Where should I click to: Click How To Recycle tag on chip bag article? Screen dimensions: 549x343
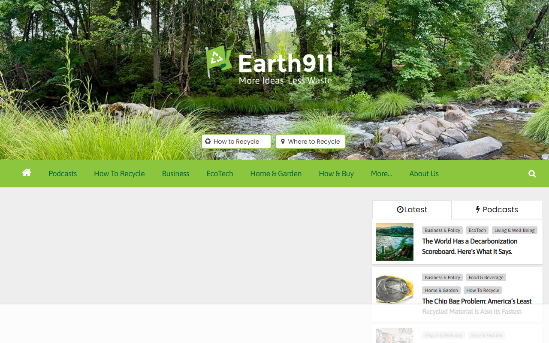(483, 290)
